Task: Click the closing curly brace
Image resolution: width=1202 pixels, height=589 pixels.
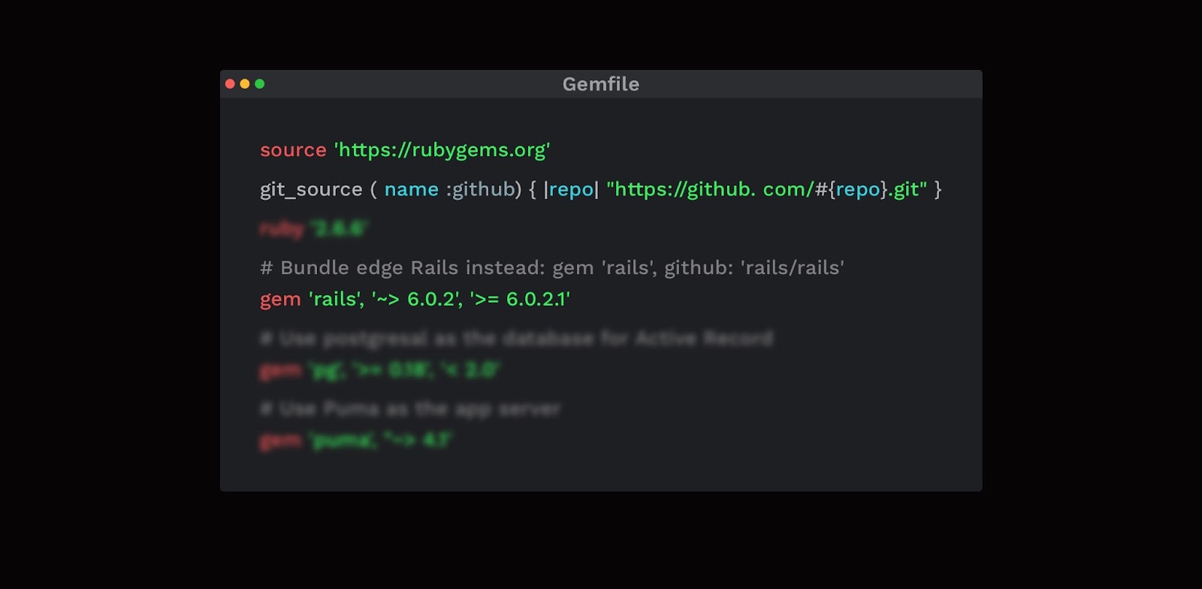Action: pos(938,189)
